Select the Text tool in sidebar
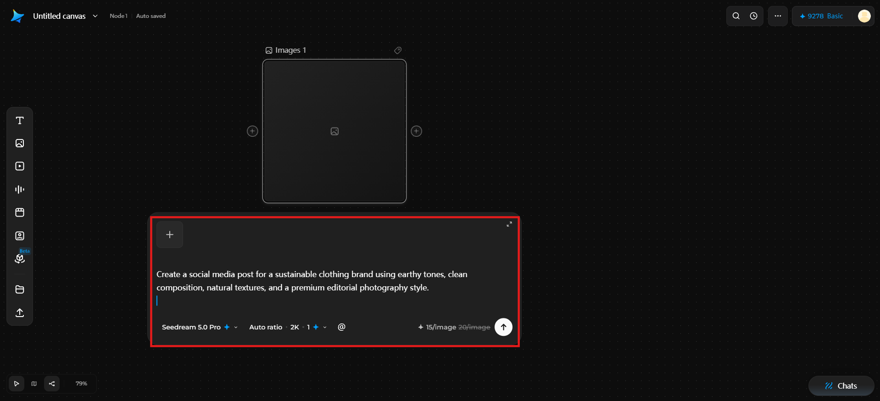This screenshot has width=880, height=401. (20, 121)
